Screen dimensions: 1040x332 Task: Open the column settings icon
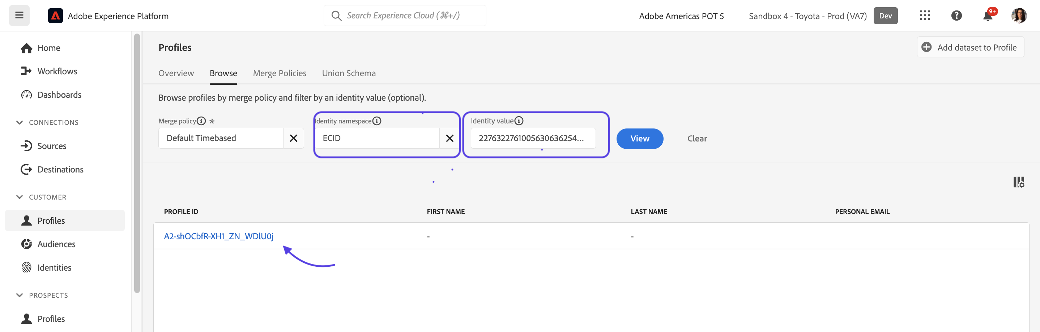click(x=1019, y=182)
